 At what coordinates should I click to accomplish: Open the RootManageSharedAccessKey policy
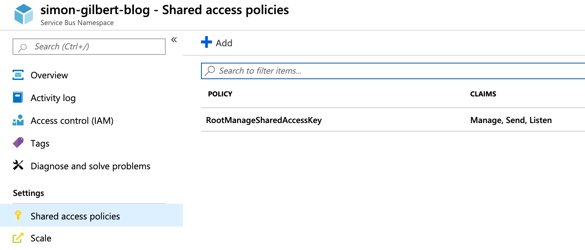264,120
